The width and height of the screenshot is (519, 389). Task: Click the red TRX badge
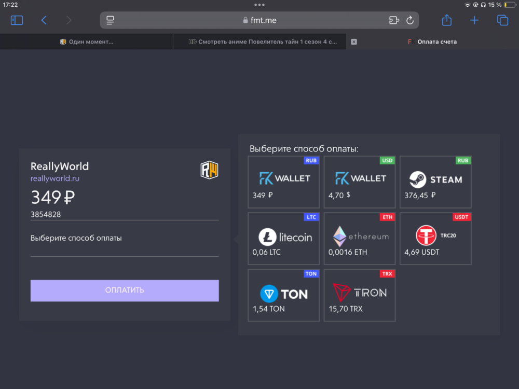pos(387,273)
